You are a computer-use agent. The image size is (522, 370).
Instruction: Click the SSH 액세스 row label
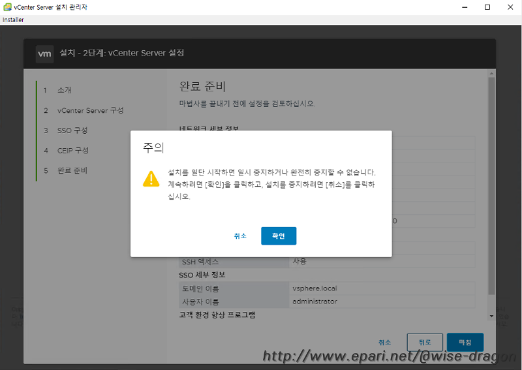[200, 262]
